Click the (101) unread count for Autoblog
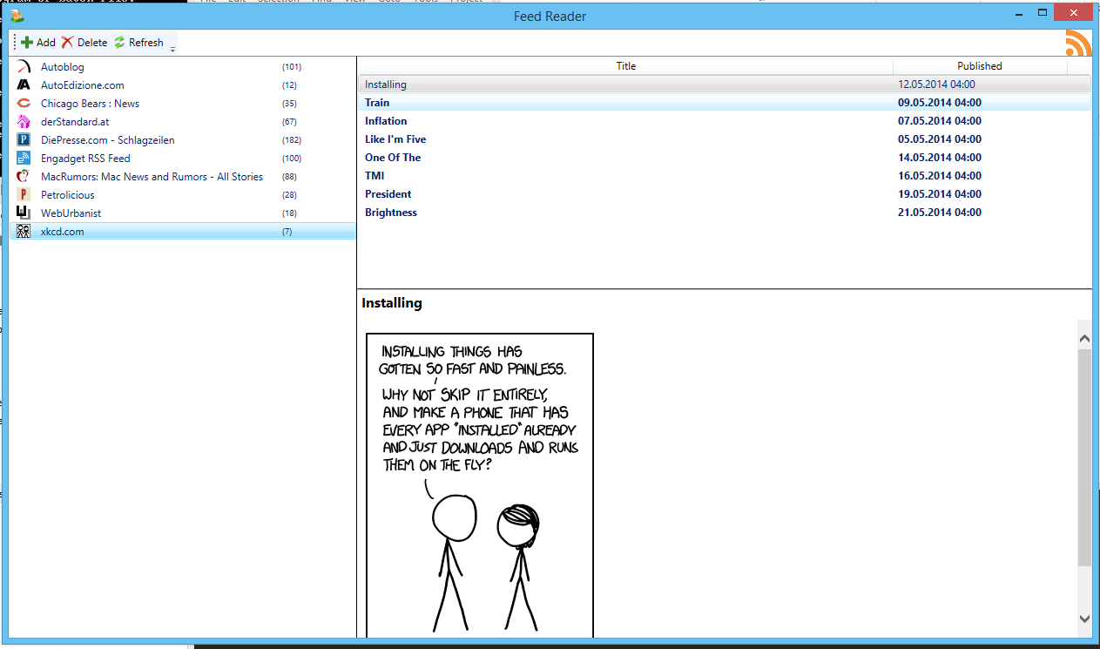Image resolution: width=1100 pixels, height=649 pixels. [x=292, y=67]
